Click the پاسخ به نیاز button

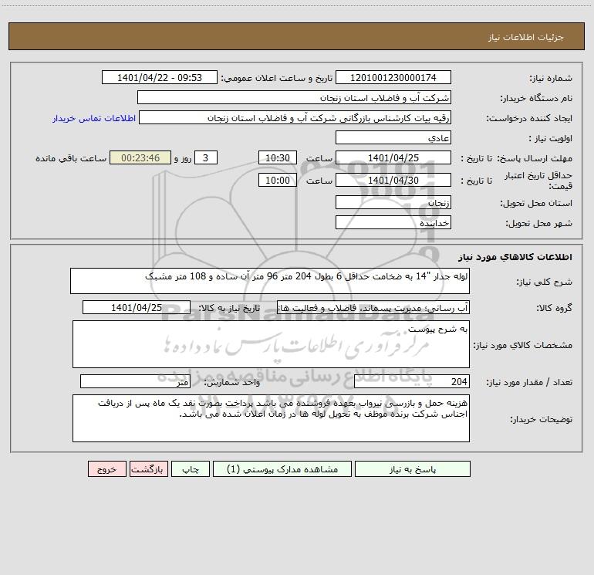[x=413, y=468]
